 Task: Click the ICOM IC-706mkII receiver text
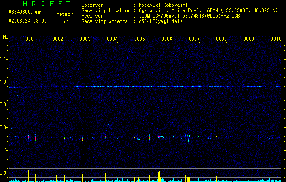(189, 16)
